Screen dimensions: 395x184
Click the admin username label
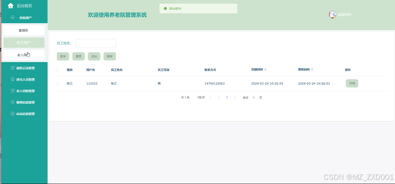coord(344,15)
